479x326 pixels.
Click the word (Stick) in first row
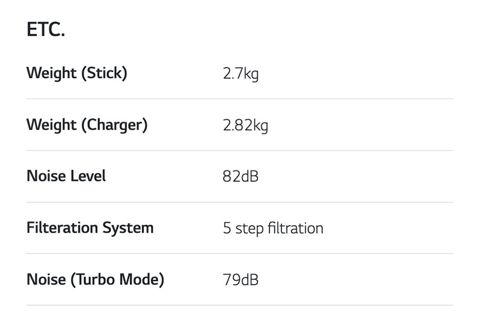point(104,73)
